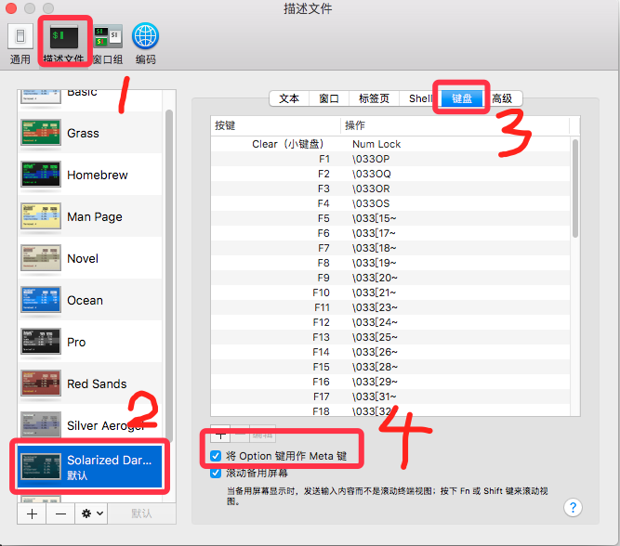Select the F2 key mapping row
Image resolution: width=620 pixels, height=546 pixels.
[x=390, y=174]
